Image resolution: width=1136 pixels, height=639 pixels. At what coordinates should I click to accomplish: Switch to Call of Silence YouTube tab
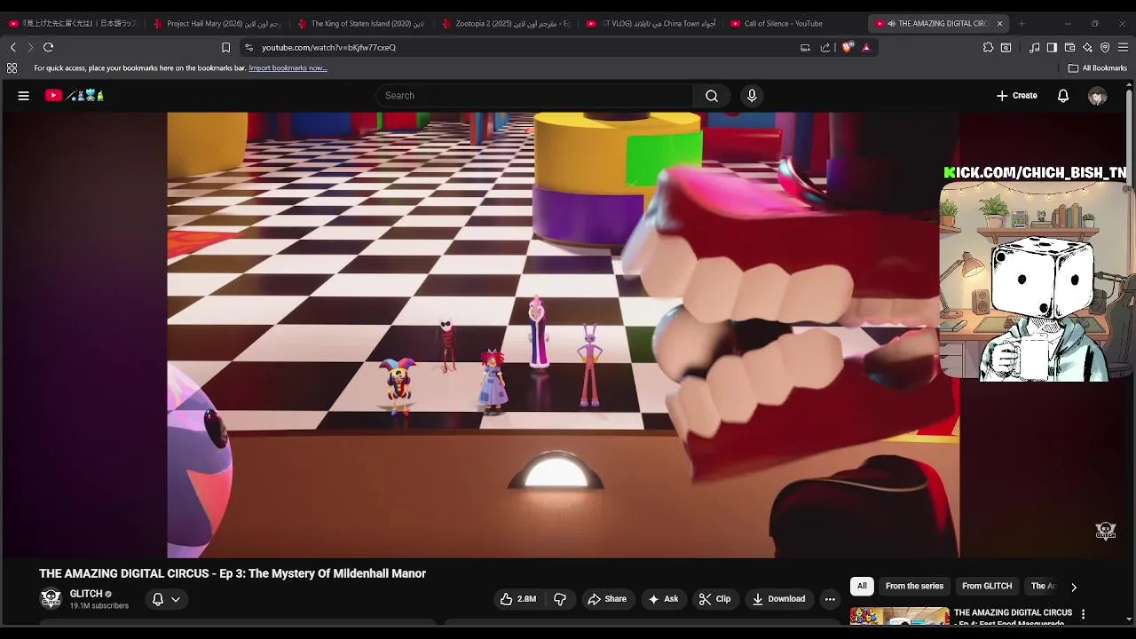tap(794, 24)
